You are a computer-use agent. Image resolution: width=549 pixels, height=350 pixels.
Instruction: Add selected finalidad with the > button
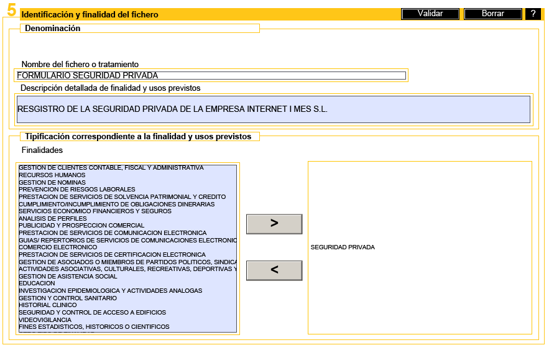(274, 224)
